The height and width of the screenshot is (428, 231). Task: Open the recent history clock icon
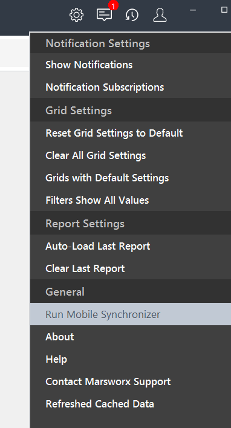coord(132,15)
